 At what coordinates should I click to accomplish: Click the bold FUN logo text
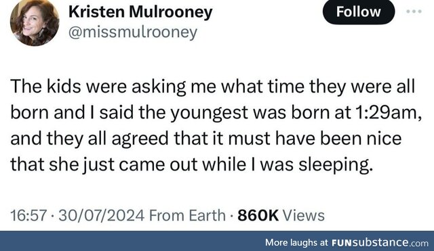point(342,243)
